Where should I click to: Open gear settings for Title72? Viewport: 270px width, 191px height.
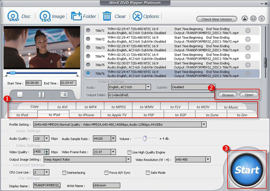248,40
